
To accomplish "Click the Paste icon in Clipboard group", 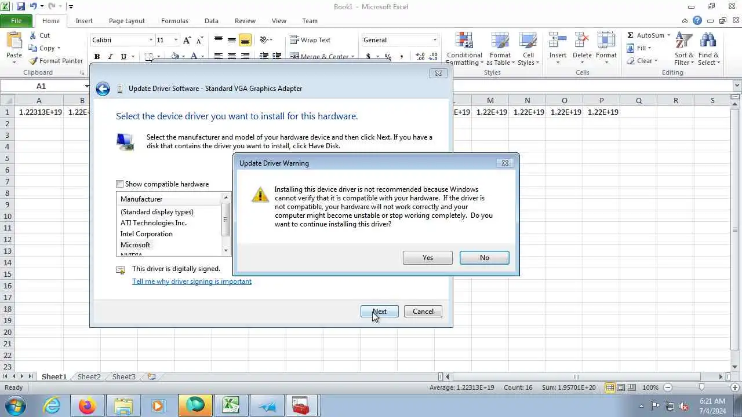I will pos(14,41).
